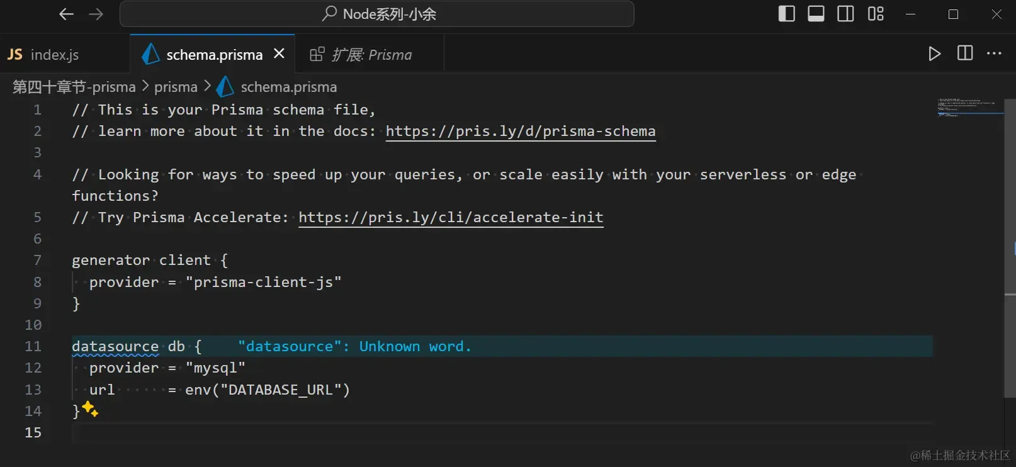Image resolution: width=1016 pixels, height=467 pixels.
Task: Minimize the VS Code window
Action: click(x=910, y=14)
